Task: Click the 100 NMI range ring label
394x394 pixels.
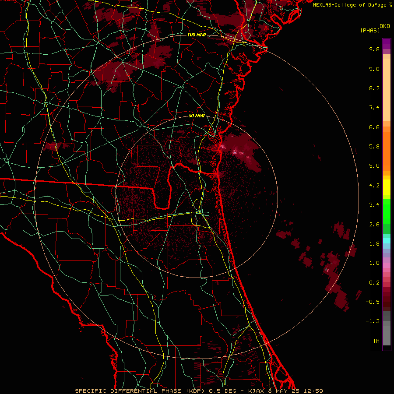Action: coord(197,35)
